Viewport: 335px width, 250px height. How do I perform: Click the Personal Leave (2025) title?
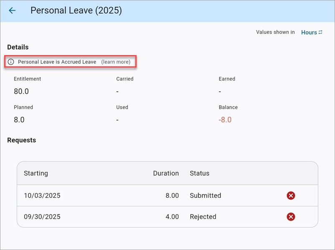click(76, 11)
